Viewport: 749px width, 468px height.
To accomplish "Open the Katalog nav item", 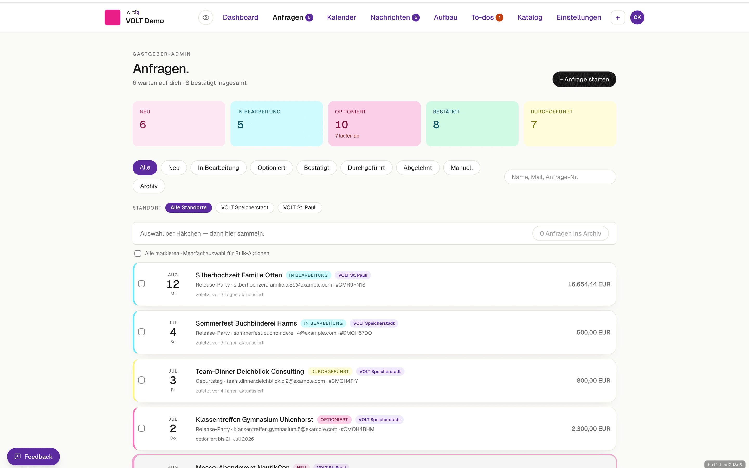I will tap(530, 17).
